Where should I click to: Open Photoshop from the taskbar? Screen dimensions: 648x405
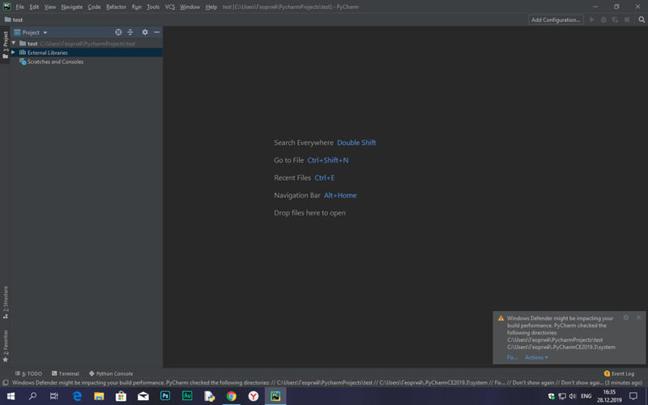[165, 396]
